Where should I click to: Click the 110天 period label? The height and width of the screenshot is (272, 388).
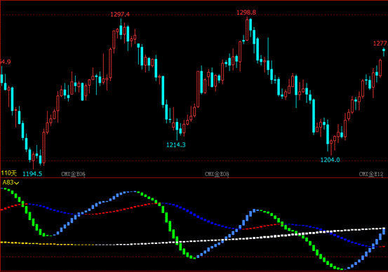tap(9, 173)
